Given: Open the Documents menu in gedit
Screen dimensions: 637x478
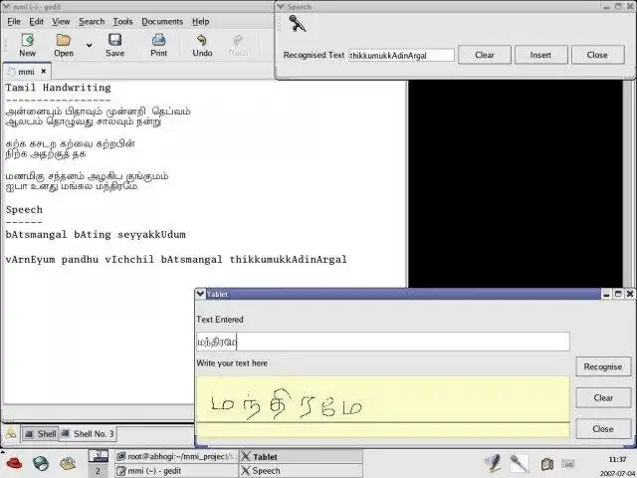Looking at the screenshot, I should [x=162, y=22].
